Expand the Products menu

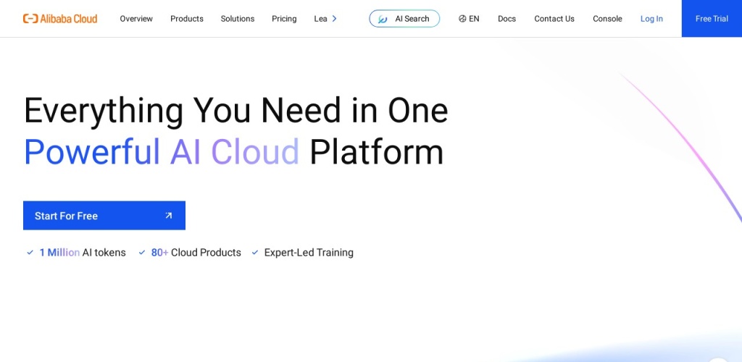[x=187, y=19]
